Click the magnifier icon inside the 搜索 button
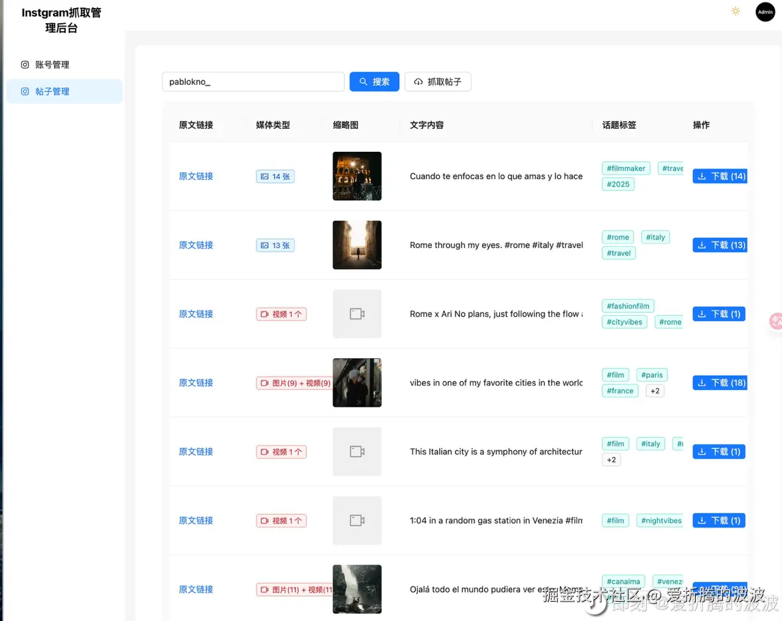The width and height of the screenshot is (782, 621). pyautogui.click(x=362, y=81)
